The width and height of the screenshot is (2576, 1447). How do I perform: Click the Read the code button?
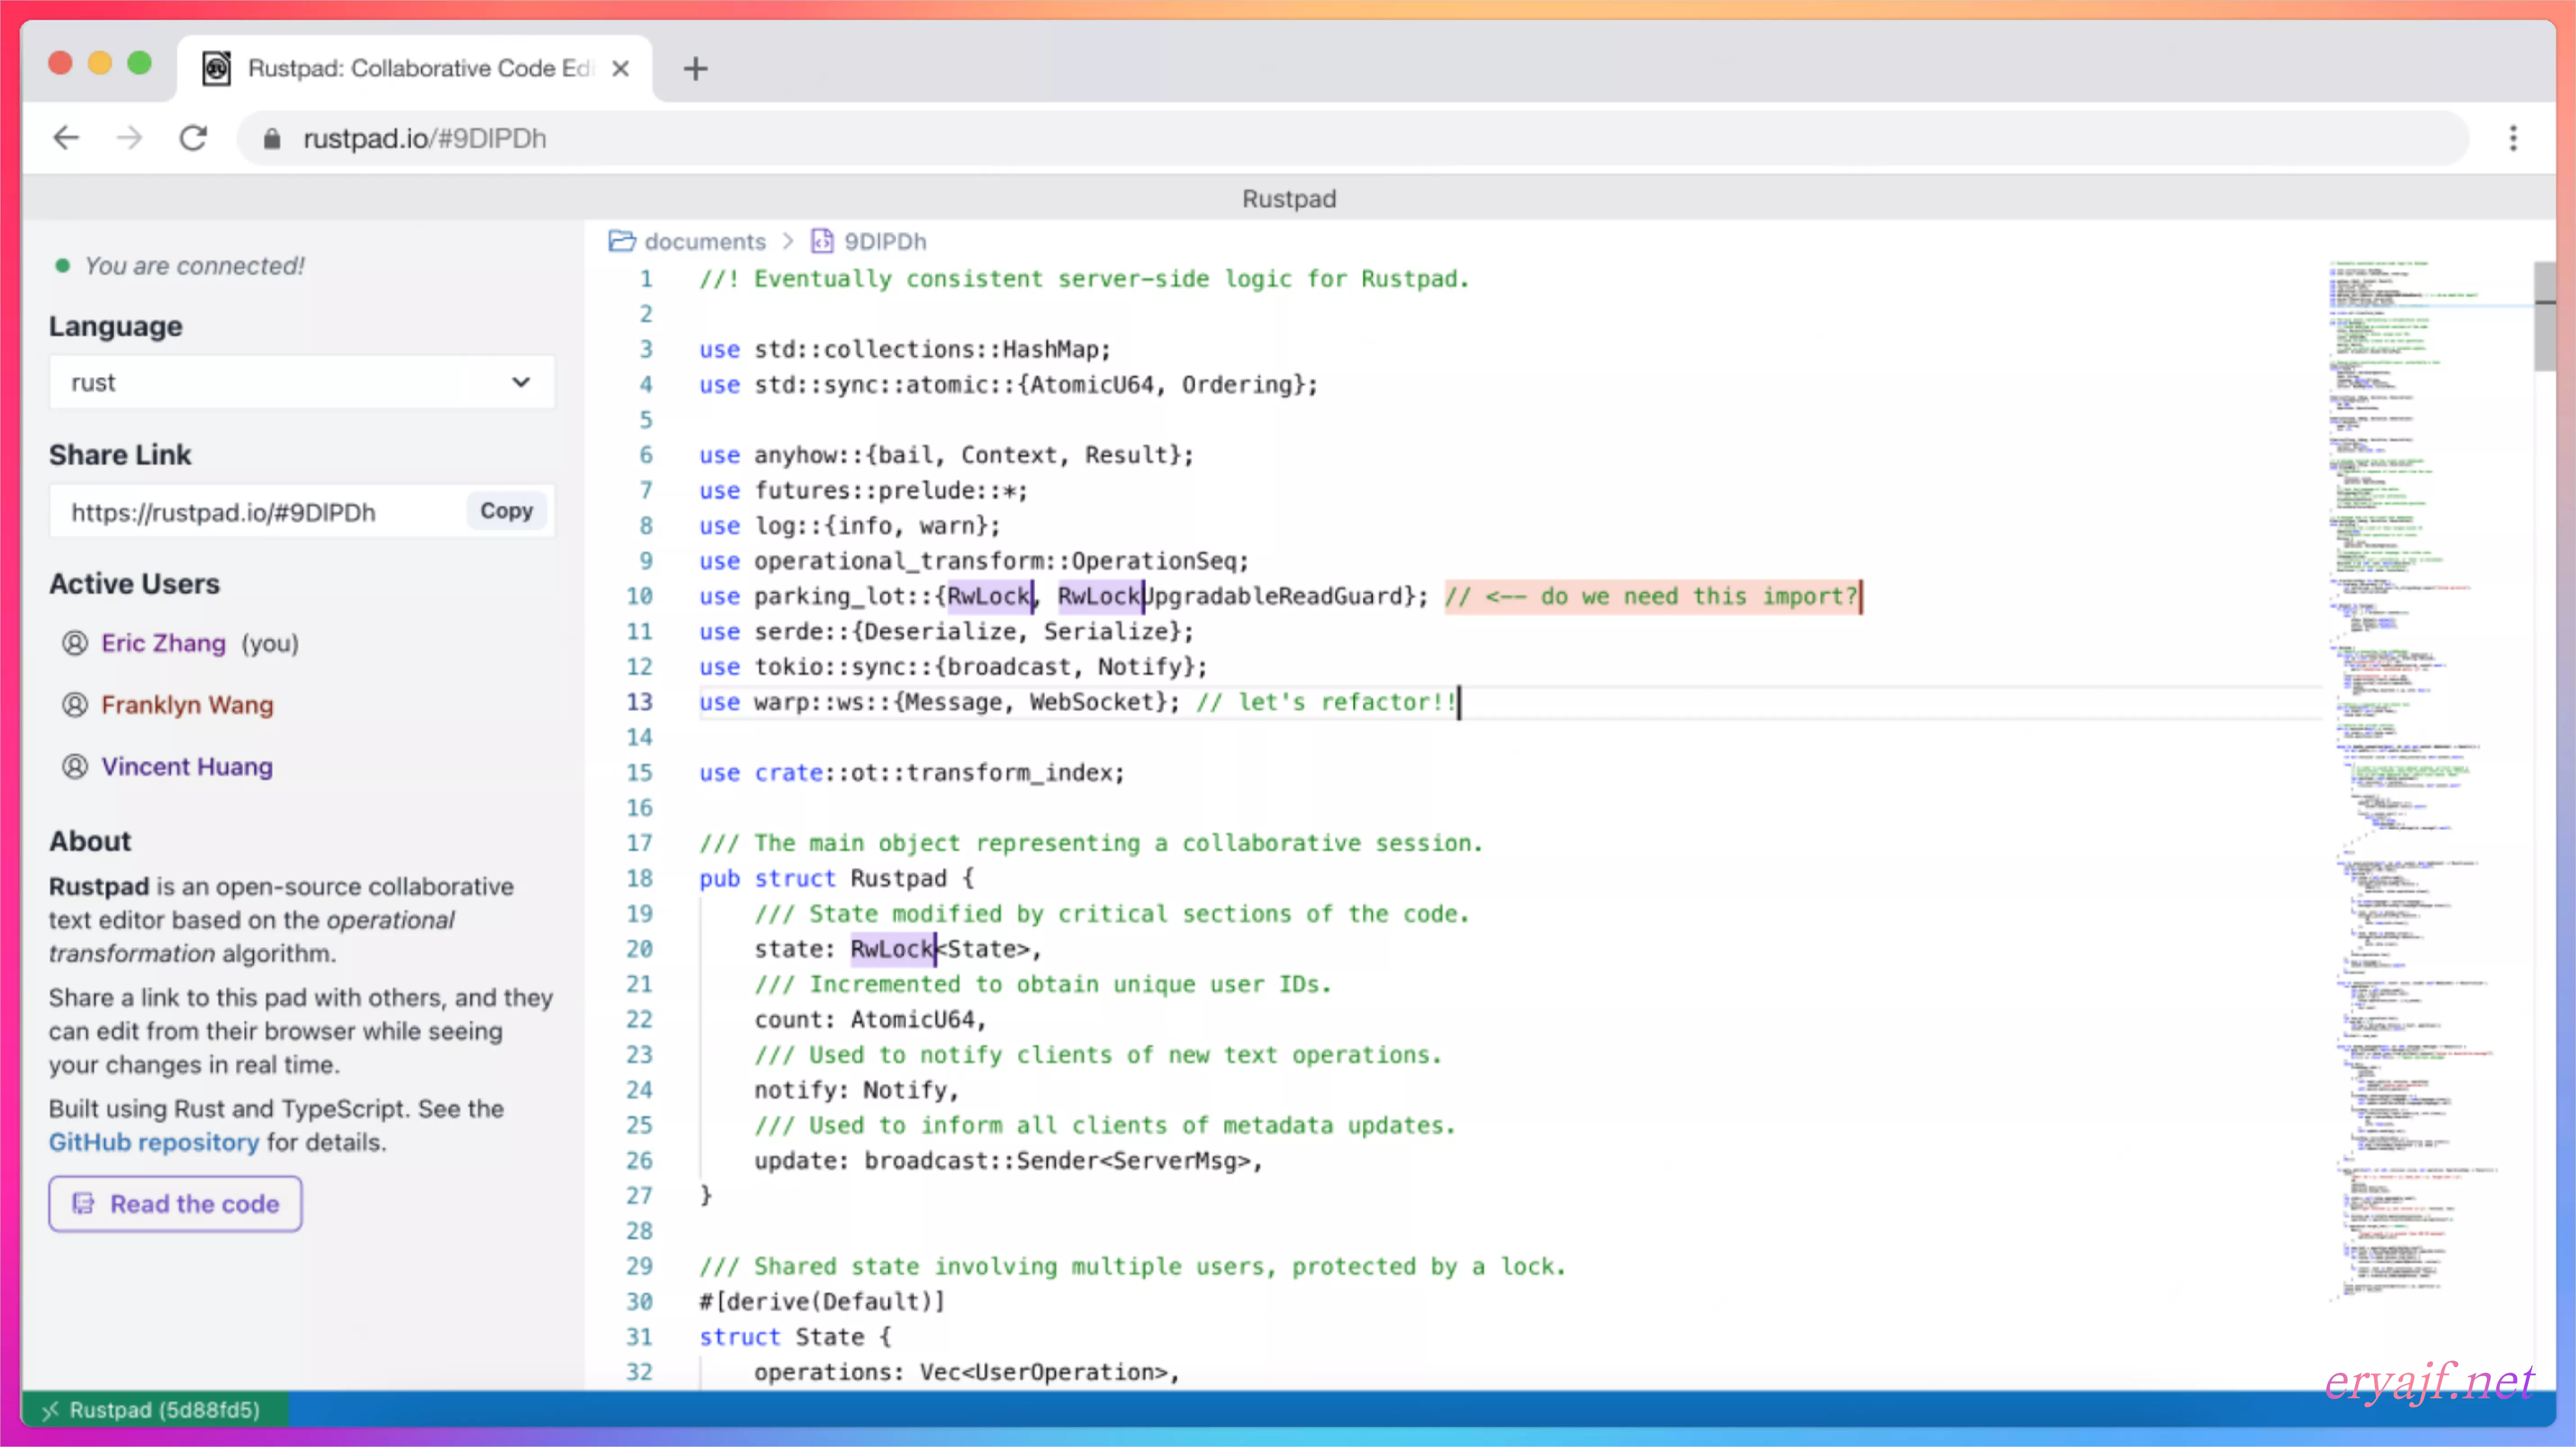pyautogui.click(x=175, y=1204)
